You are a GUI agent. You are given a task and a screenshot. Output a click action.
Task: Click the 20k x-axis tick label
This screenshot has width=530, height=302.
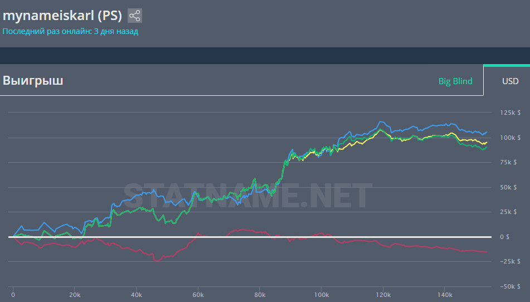coord(75,294)
